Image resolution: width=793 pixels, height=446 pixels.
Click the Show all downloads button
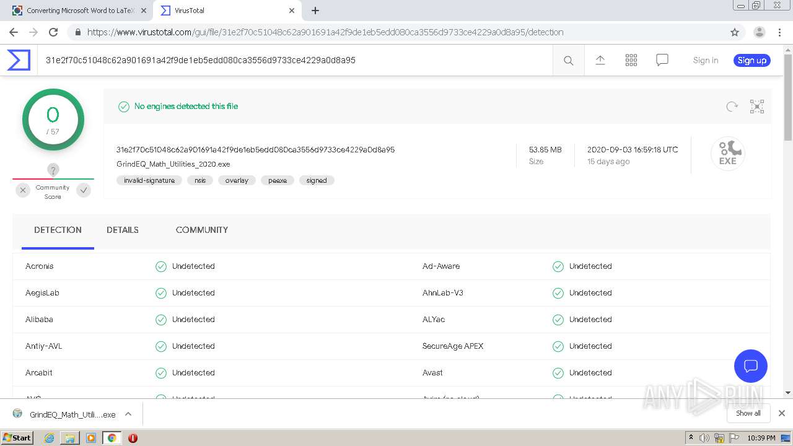coord(748,413)
